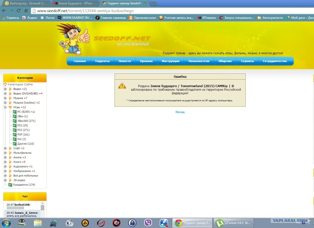This screenshot has height=228, width=314.
Task: Expand the Музыка (lossless) category
Action: (x=5, y=103)
